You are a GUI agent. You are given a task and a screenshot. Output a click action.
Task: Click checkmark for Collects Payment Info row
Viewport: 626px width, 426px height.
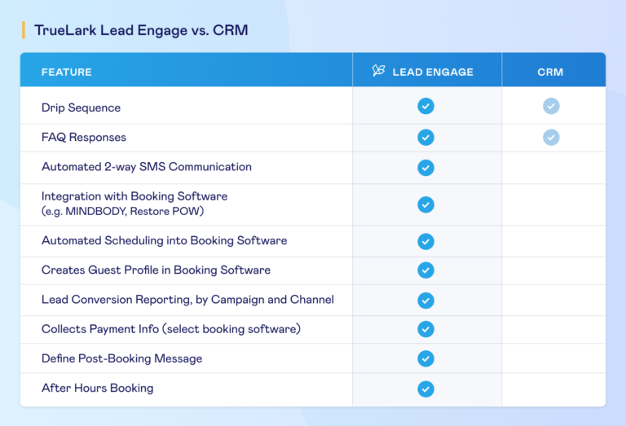426,329
